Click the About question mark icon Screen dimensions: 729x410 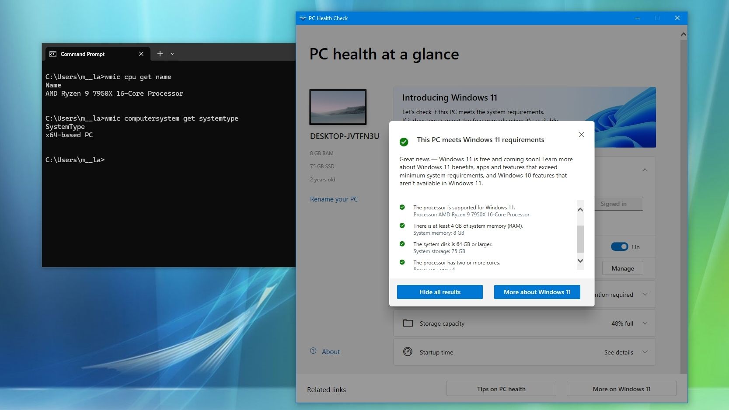tap(313, 351)
